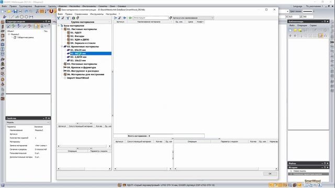Viewport: 335px width, 188px height.
Task: Click the refresh icon in the group toolbar
Action: coord(73,18)
